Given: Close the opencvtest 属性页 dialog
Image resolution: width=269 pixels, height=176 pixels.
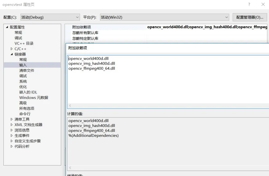Looking at the screenshot, I should [263, 4].
